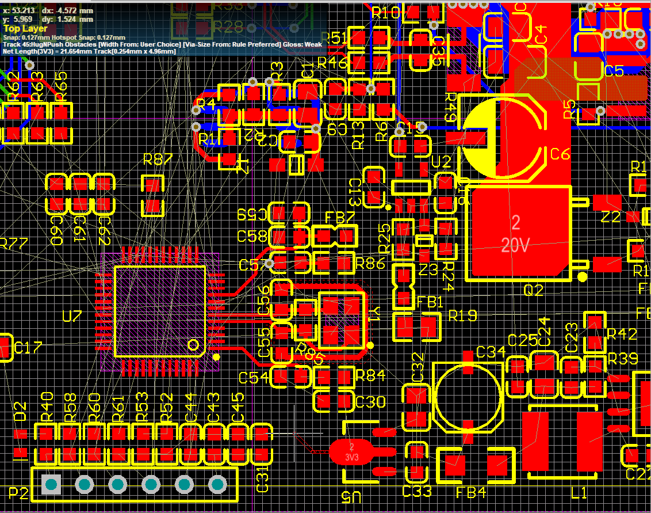Select the C33 designator label
651x513 pixels.
tap(418, 491)
